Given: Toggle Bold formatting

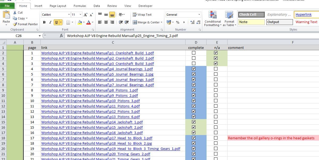Looking at the screenshot, I should 44,23.
